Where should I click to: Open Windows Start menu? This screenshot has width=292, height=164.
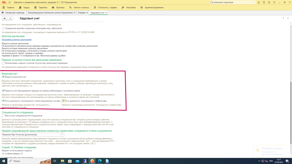[4, 161]
